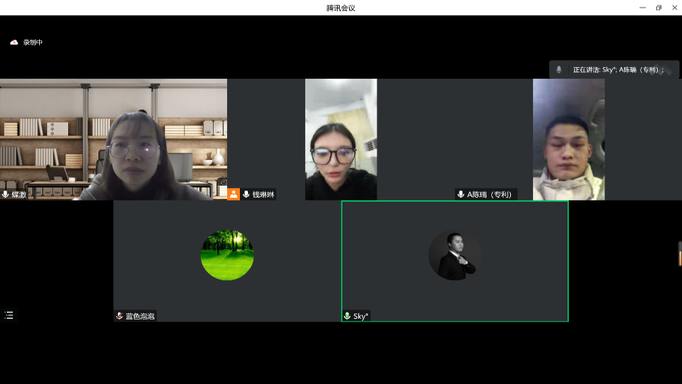
Task: Open the list icon at the bottom left
Action: [x=9, y=315]
